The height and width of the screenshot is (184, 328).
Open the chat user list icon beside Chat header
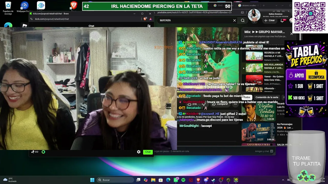tap(149, 26)
